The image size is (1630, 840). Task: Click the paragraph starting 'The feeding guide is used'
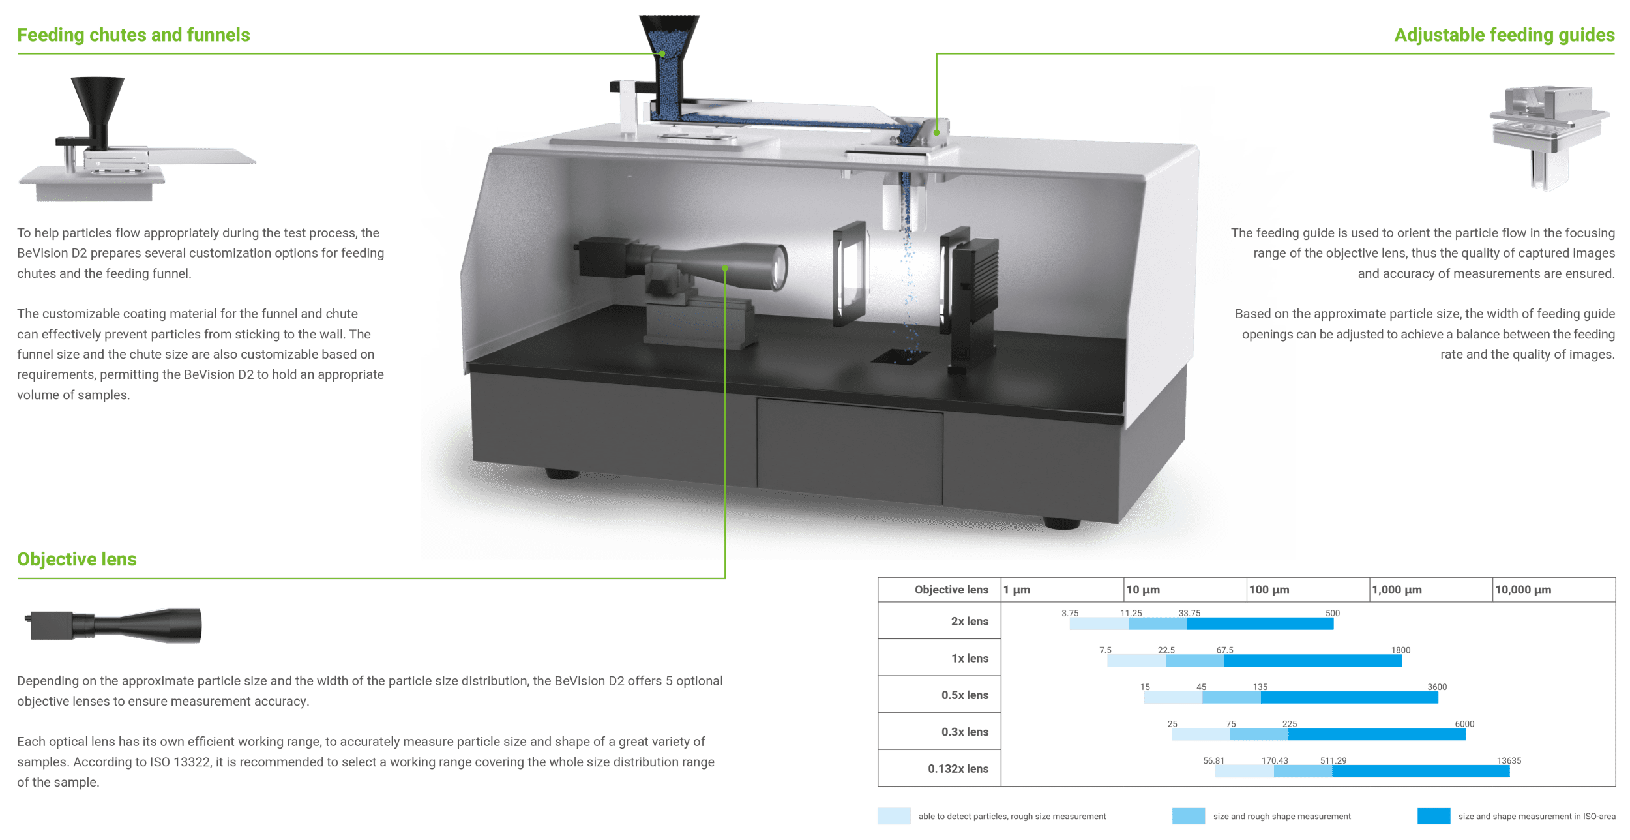pos(1423,253)
